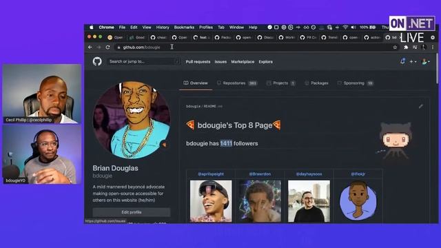441x248 pixels.
Task: Open GitHub notifications bell
Action: click(x=402, y=61)
